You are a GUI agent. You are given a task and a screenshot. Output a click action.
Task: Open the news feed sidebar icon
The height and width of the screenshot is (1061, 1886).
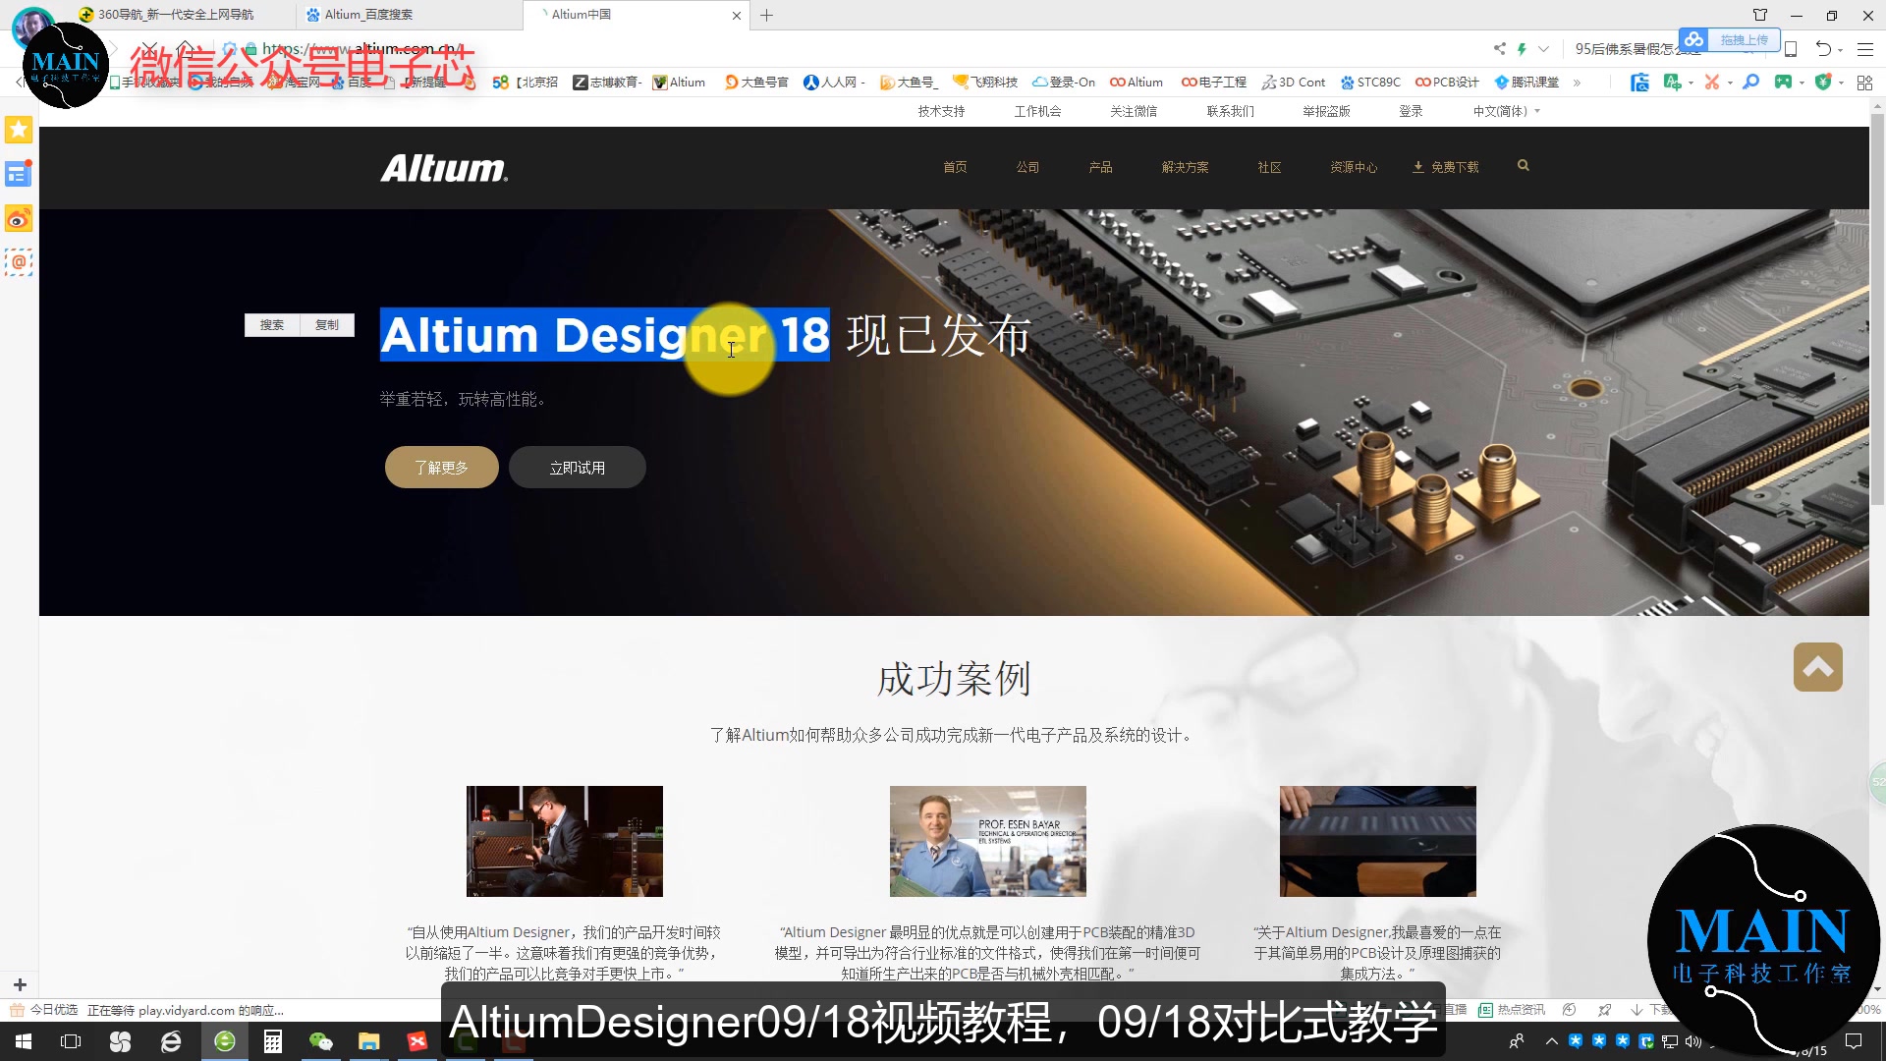point(19,175)
